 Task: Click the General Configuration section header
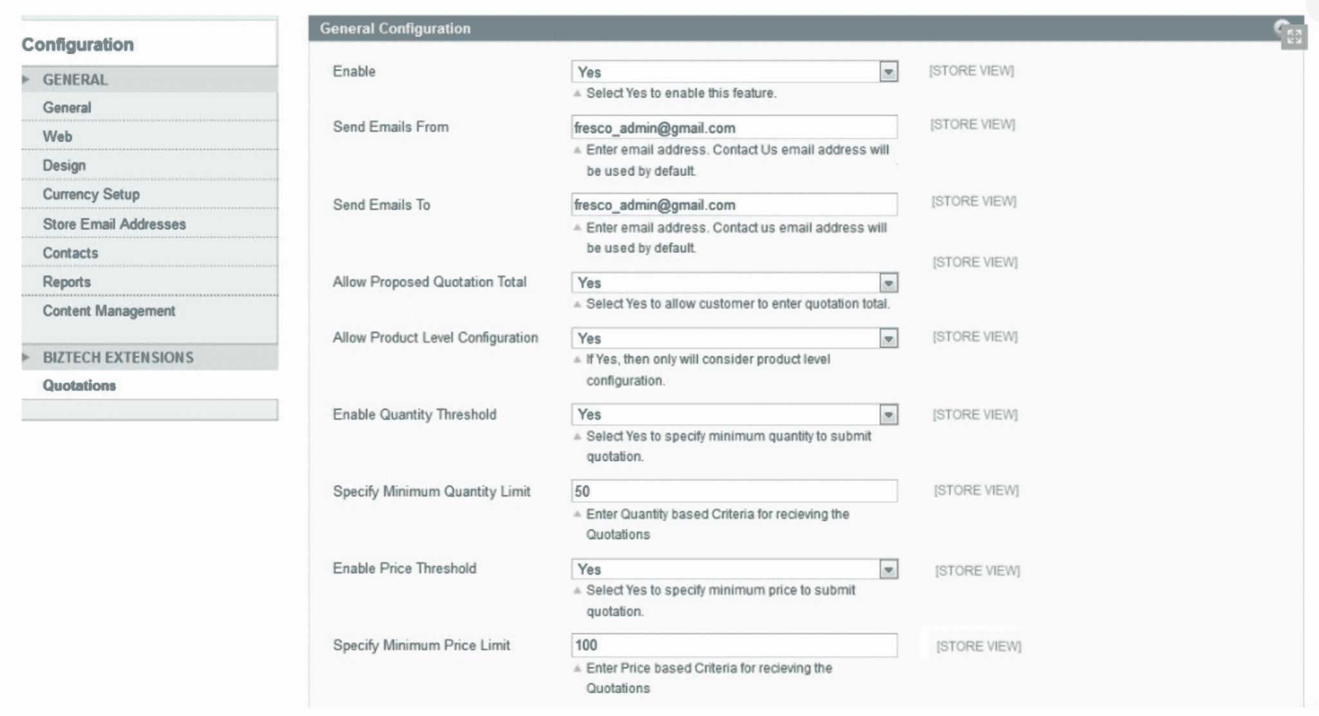coord(805,28)
